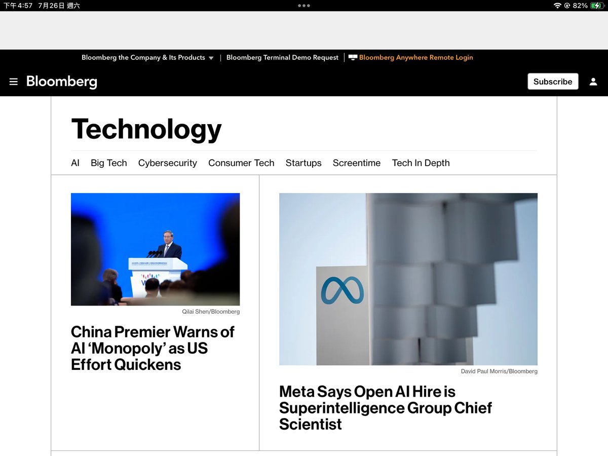The height and width of the screenshot is (456, 608).
Task: Go to Consumer Tech section
Action: pos(241,163)
